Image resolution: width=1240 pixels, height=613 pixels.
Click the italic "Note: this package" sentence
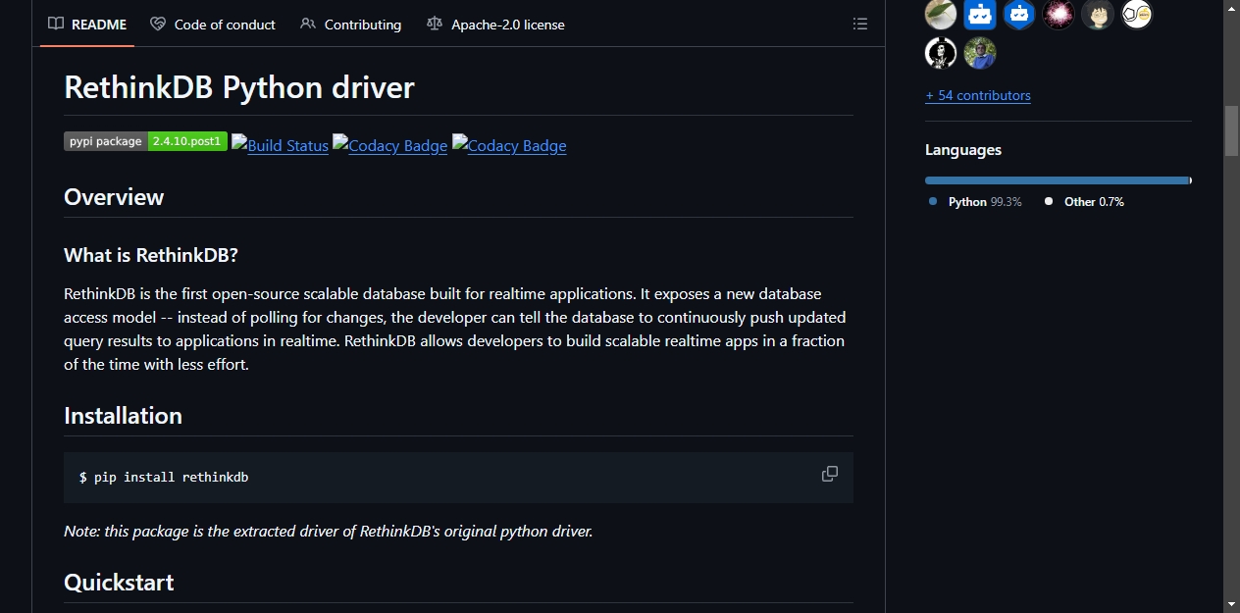tap(329, 531)
